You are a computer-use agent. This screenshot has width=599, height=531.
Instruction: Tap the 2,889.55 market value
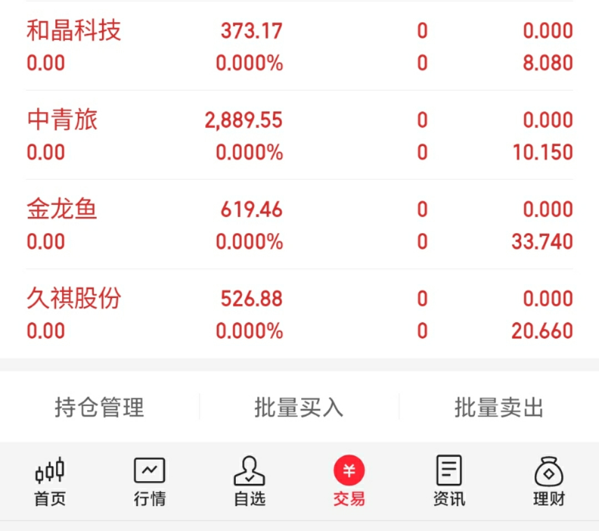[243, 120]
